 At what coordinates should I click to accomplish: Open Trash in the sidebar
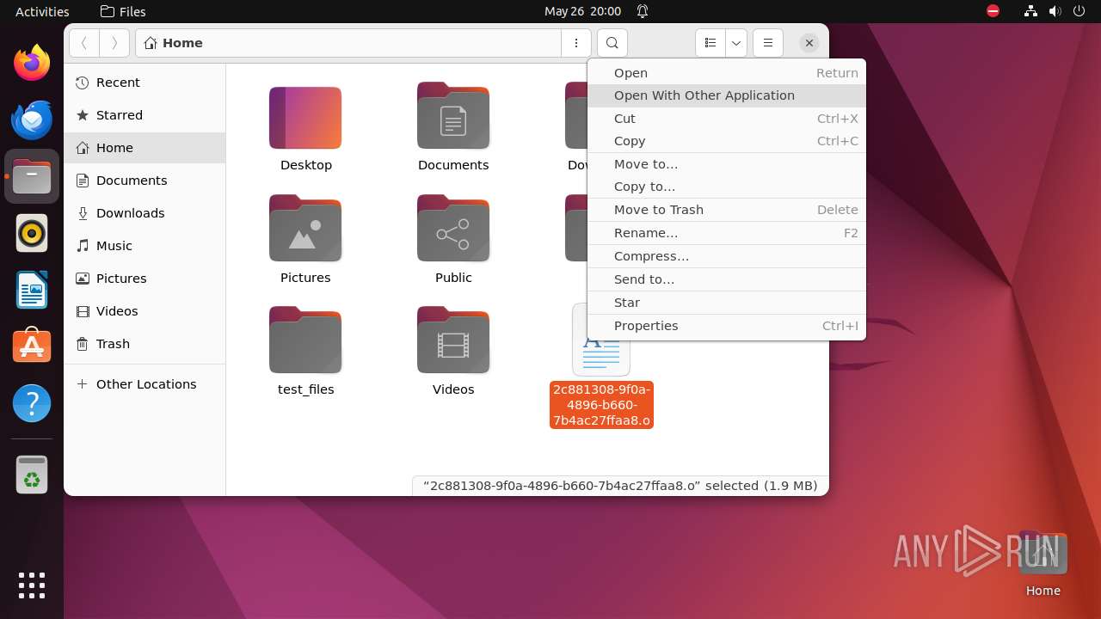click(x=145, y=344)
